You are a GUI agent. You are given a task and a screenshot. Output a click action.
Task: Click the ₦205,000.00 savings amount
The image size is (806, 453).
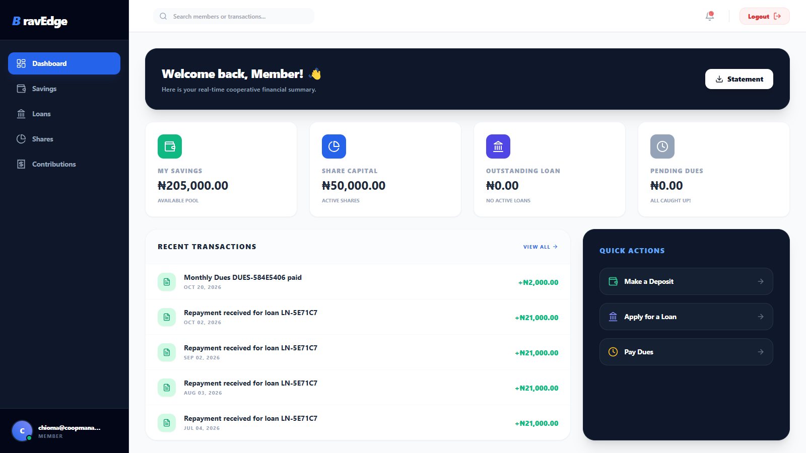click(x=193, y=186)
